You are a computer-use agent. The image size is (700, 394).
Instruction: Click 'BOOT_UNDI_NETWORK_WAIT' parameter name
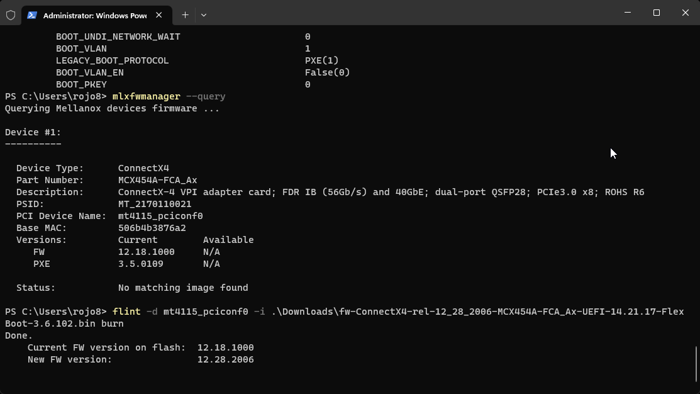click(x=118, y=37)
